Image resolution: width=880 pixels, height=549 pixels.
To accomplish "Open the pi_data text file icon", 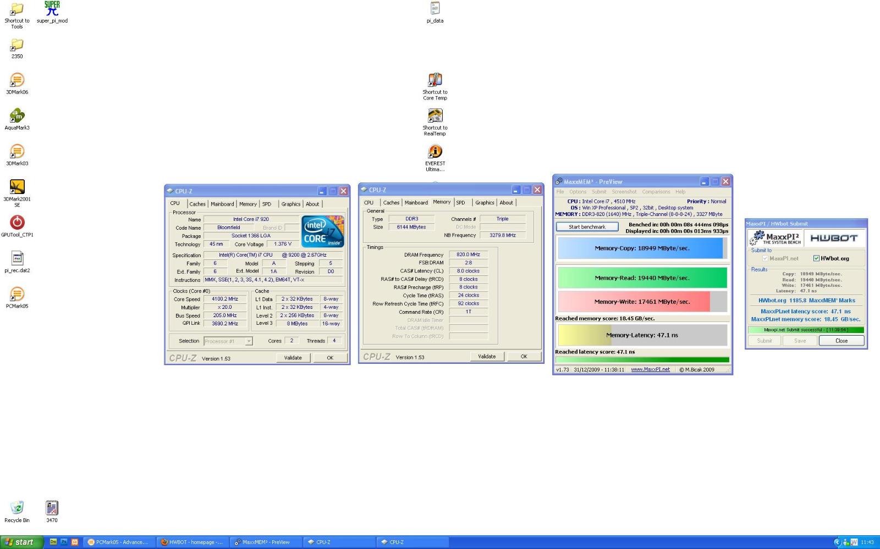I will point(435,9).
